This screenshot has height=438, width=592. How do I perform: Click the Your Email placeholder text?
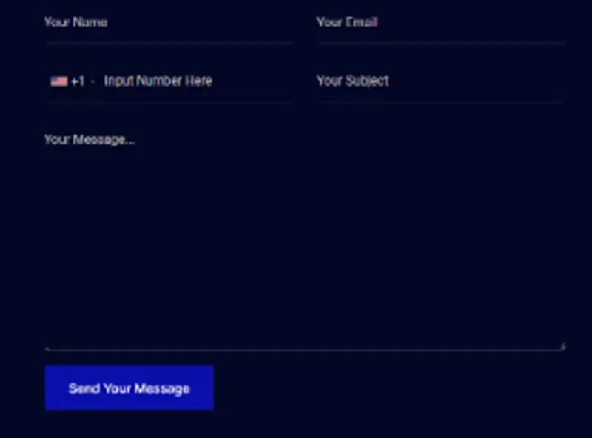(x=347, y=22)
